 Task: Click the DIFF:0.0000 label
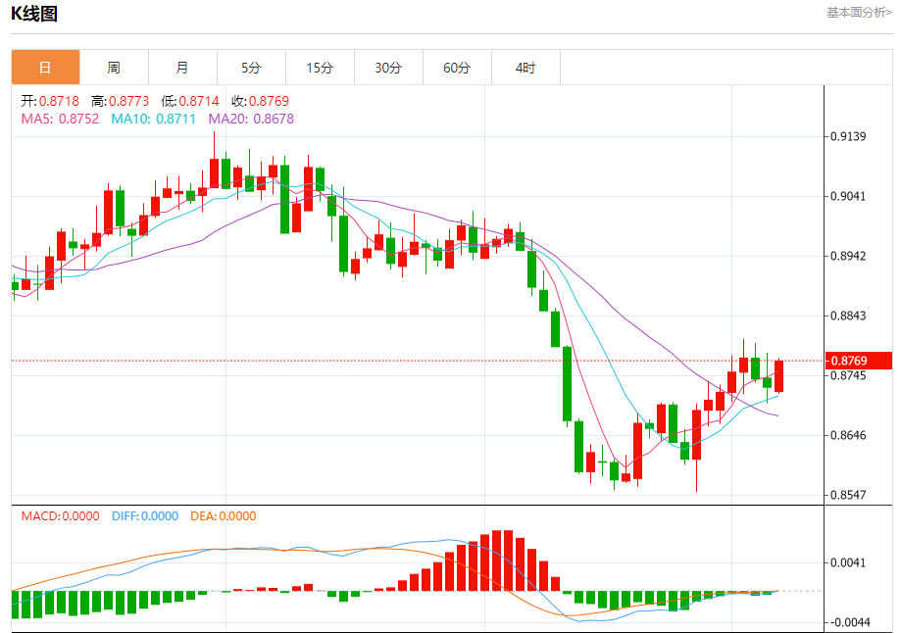(145, 516)
